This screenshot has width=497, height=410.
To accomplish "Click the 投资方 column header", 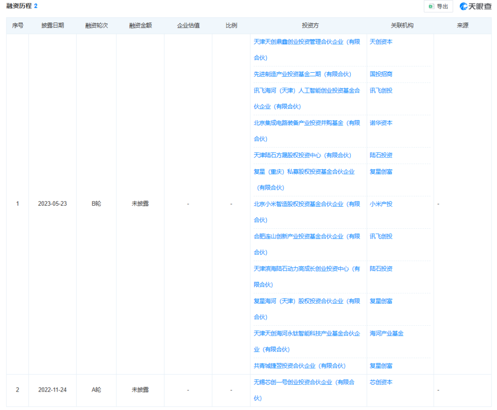I will coord(310,25).
